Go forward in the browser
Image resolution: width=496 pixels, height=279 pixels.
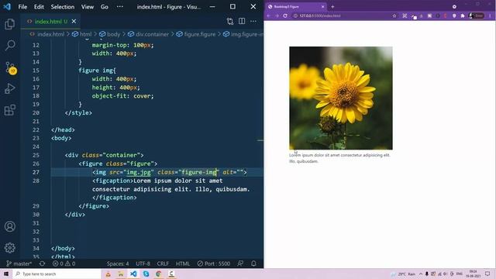pos(277,15)
